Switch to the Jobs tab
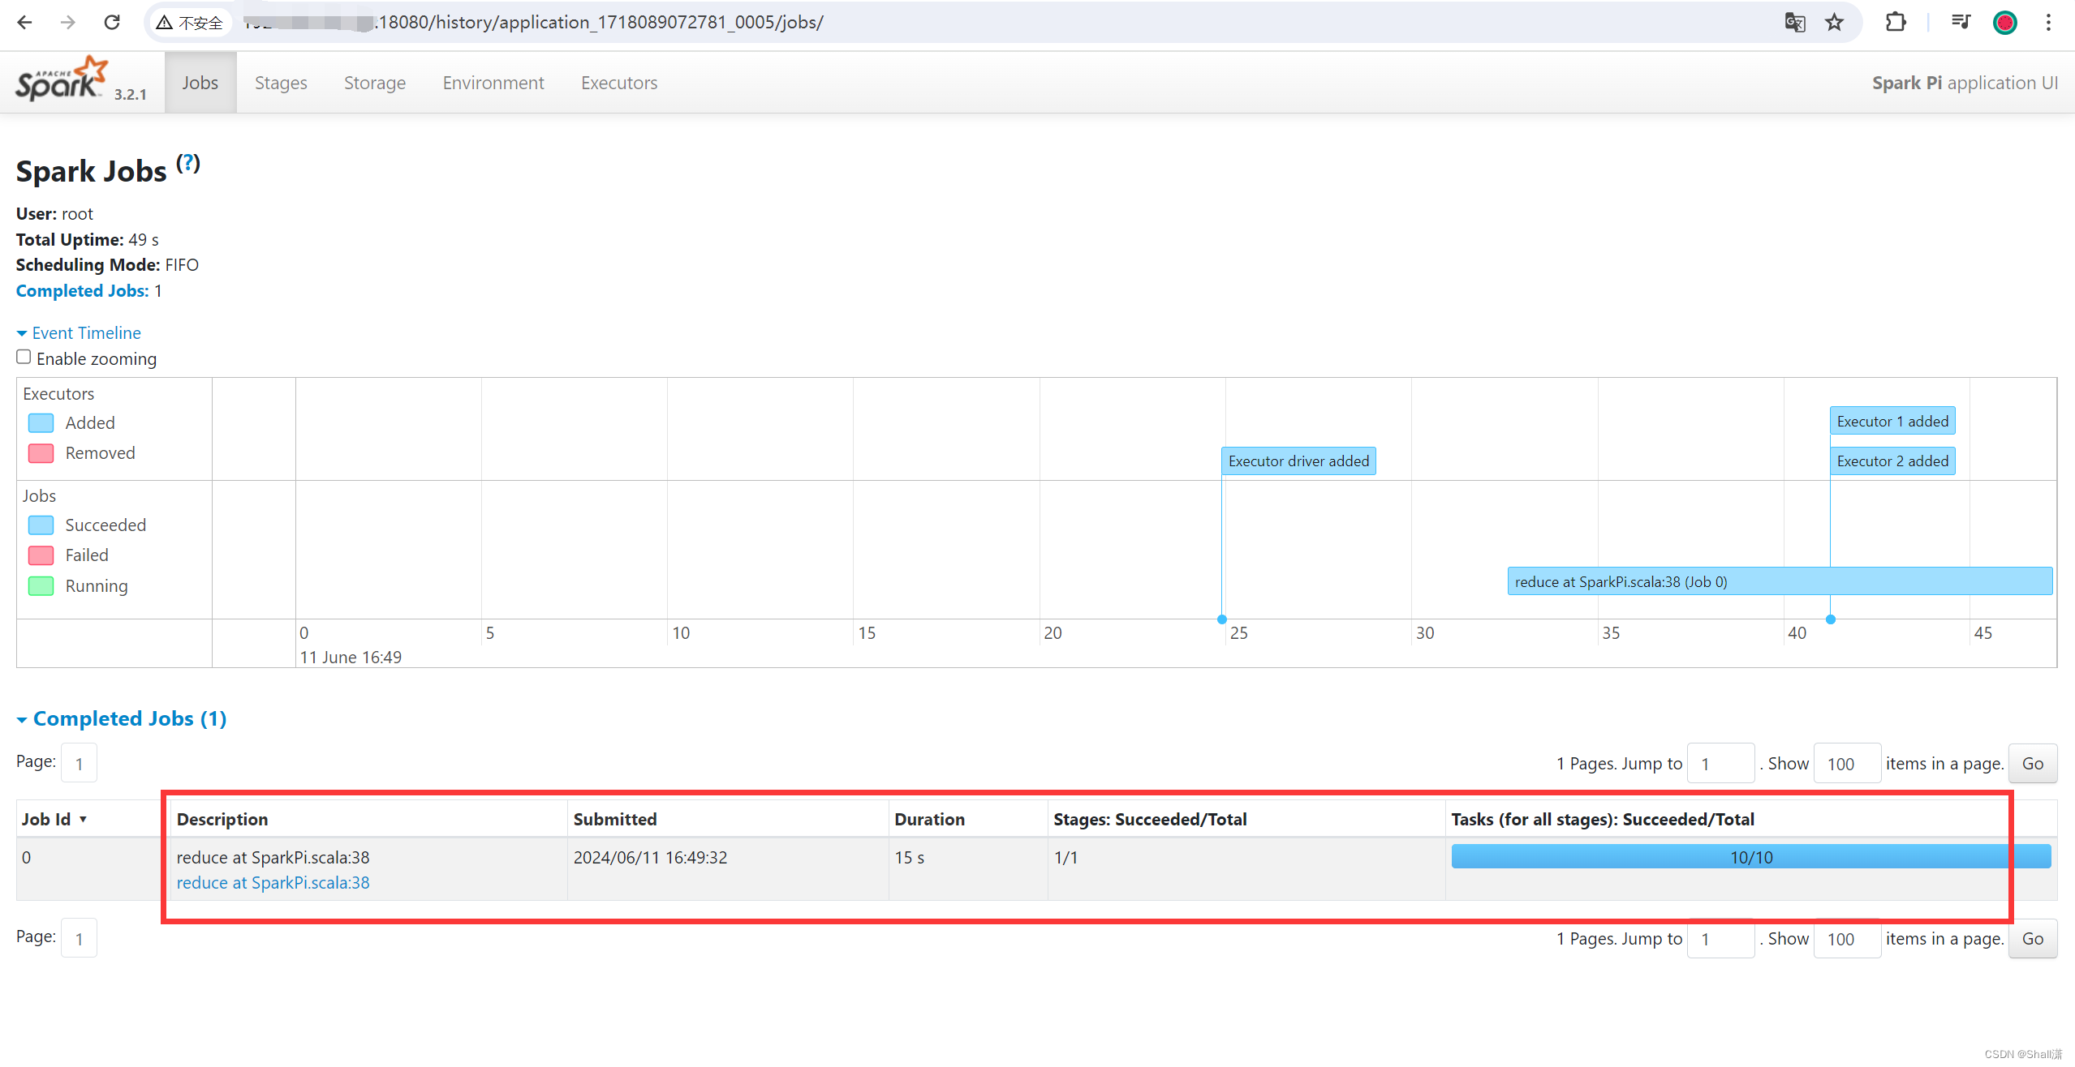 pos(200,83)
